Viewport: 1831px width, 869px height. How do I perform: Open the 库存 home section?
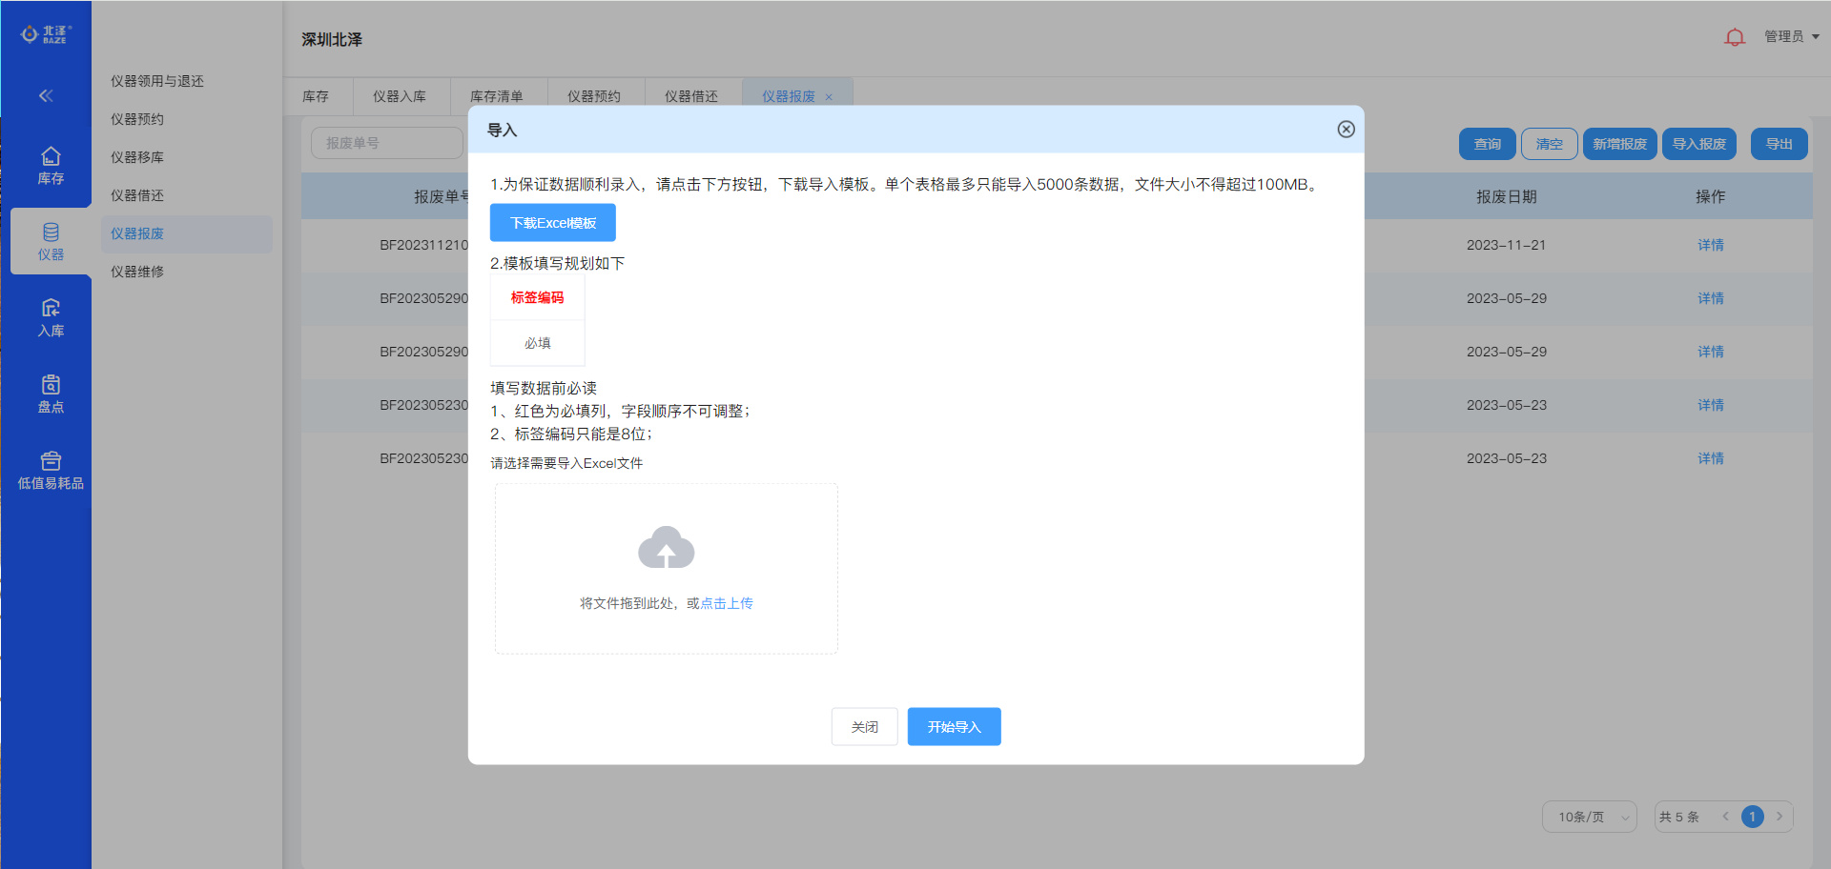click(51, 165)
